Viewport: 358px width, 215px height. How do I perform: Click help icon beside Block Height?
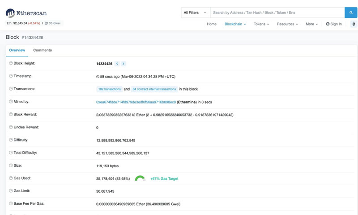pos(11,63)
